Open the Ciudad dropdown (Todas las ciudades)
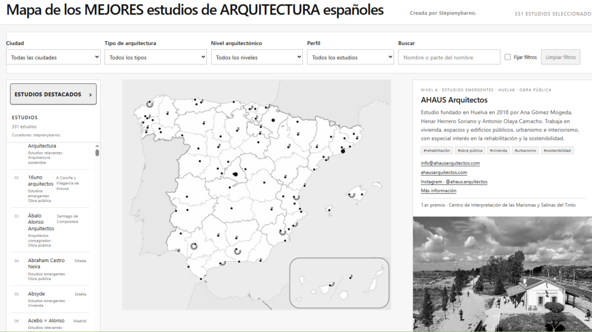Viewport: 592px width, 332px height. [x=53, y=57]
